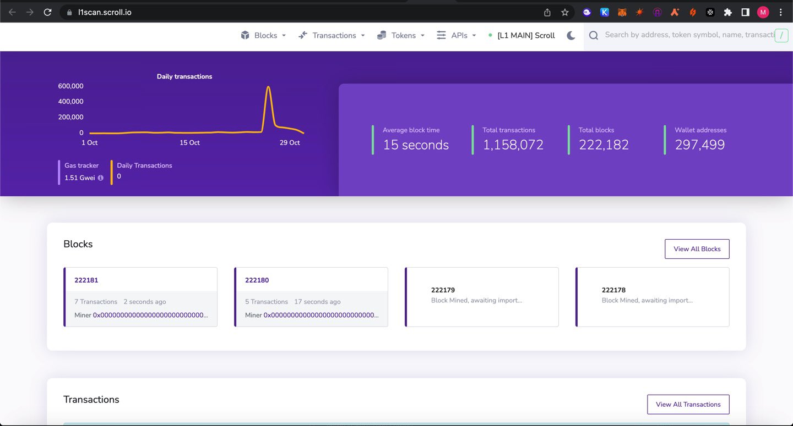Open the orange starburst extension

[x=640, y=12]
